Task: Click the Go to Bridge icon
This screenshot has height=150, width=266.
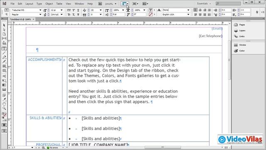Action: 100,4
